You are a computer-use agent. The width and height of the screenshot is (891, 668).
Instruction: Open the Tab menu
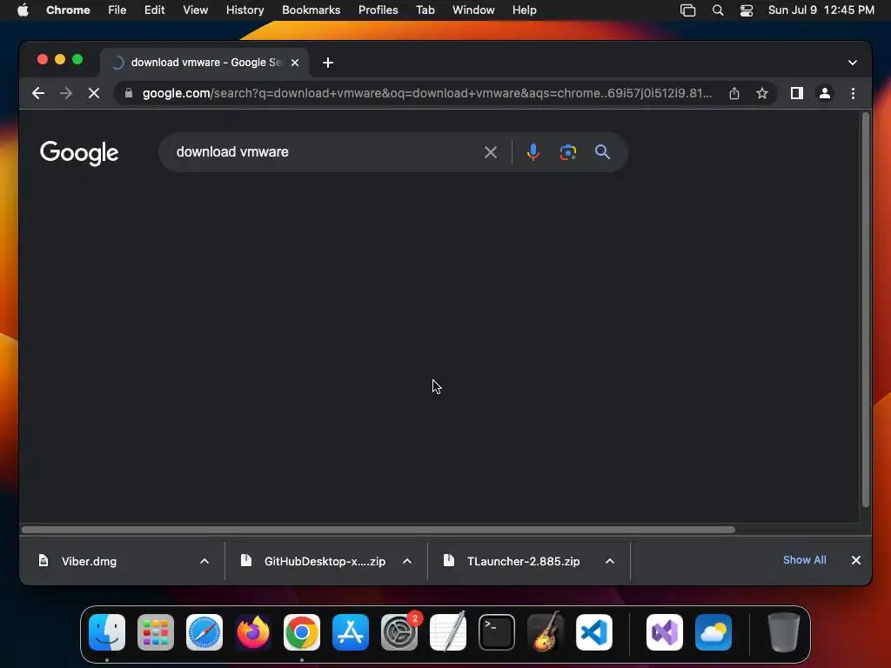(x=425, y=10)
